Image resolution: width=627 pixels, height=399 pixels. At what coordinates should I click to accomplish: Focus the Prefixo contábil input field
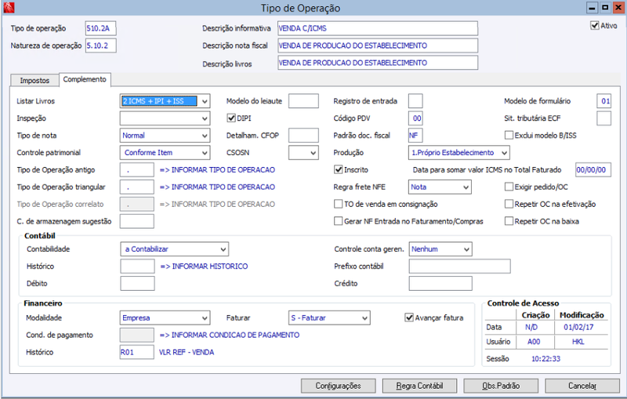point(459,266)
